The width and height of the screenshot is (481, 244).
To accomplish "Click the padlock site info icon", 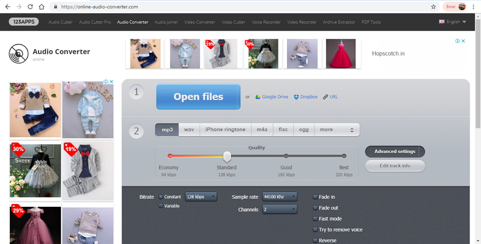I will (55, 7).
